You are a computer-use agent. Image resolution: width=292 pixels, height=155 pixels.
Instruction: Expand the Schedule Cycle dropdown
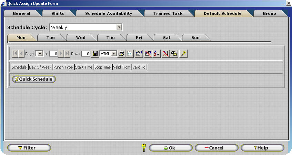[x=119, y=27]
